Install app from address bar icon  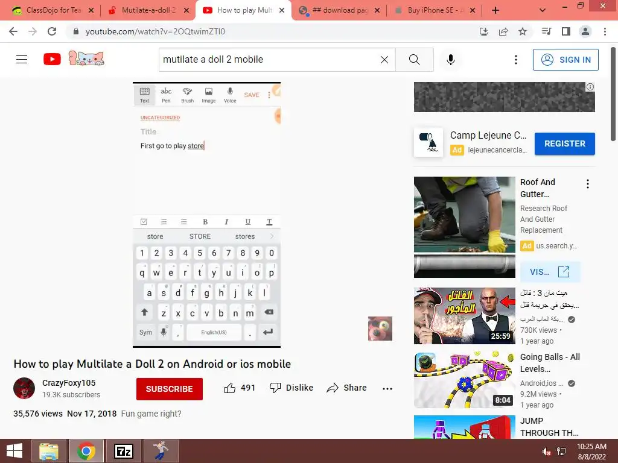tap(483, 31)
